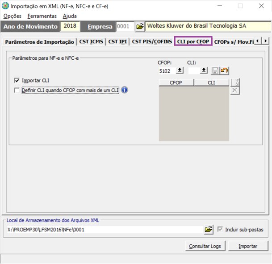Click the application logo in title bar
The height and width of the screenshot is (264, 272).
[5, 6]
